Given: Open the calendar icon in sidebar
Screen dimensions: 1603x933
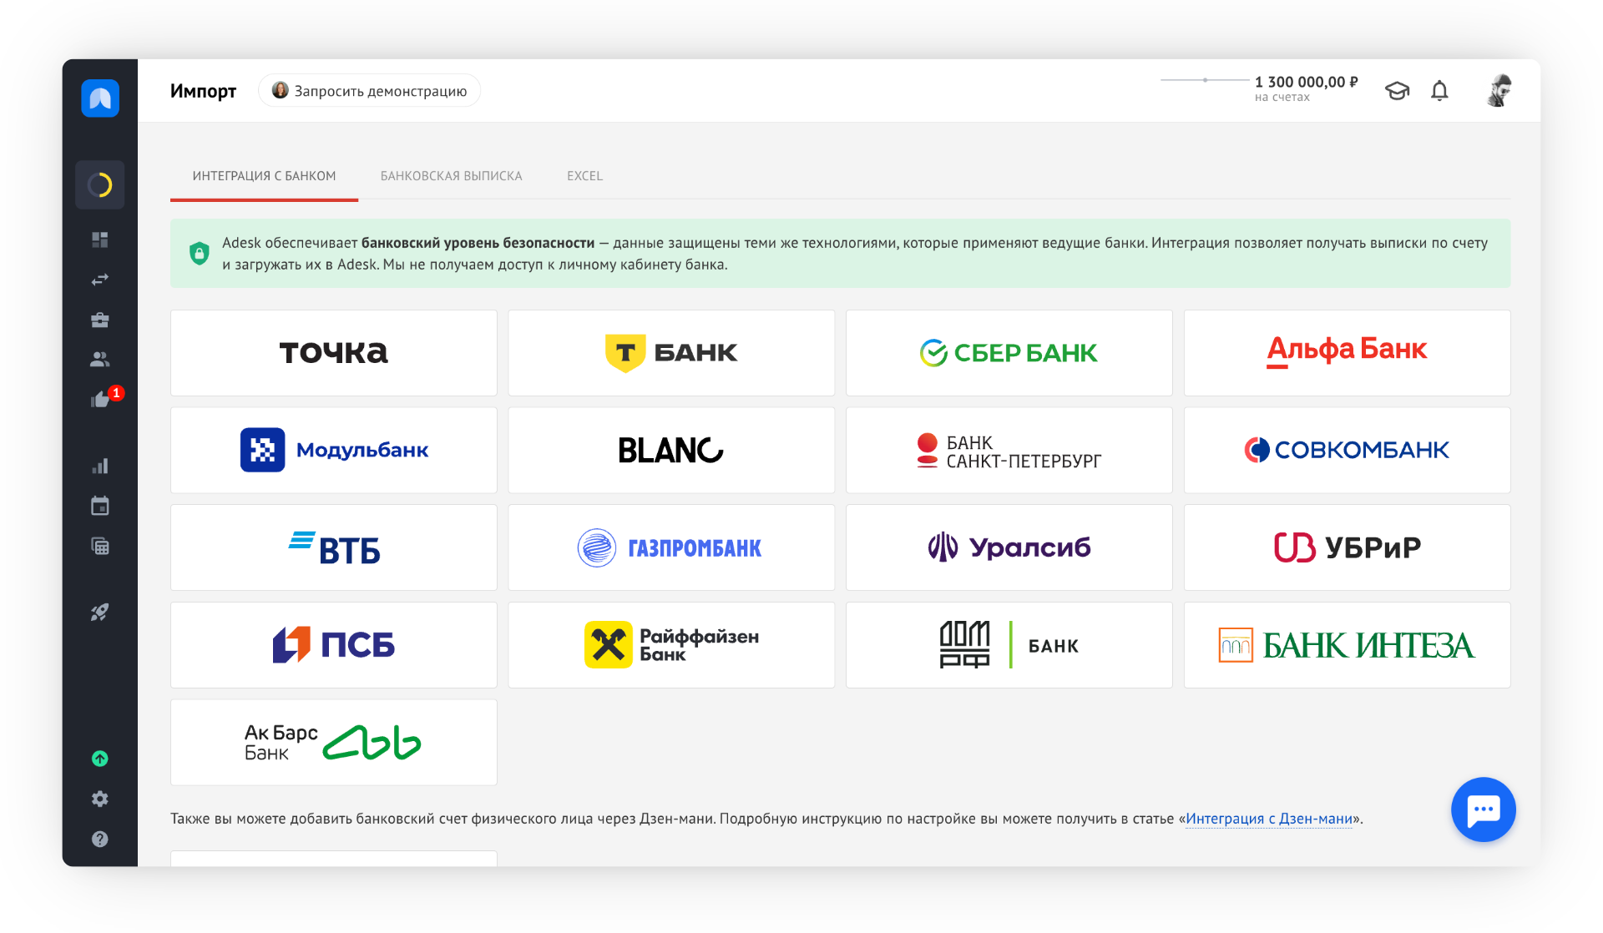Looking at the screenshot, I should (x=100, y=506).
